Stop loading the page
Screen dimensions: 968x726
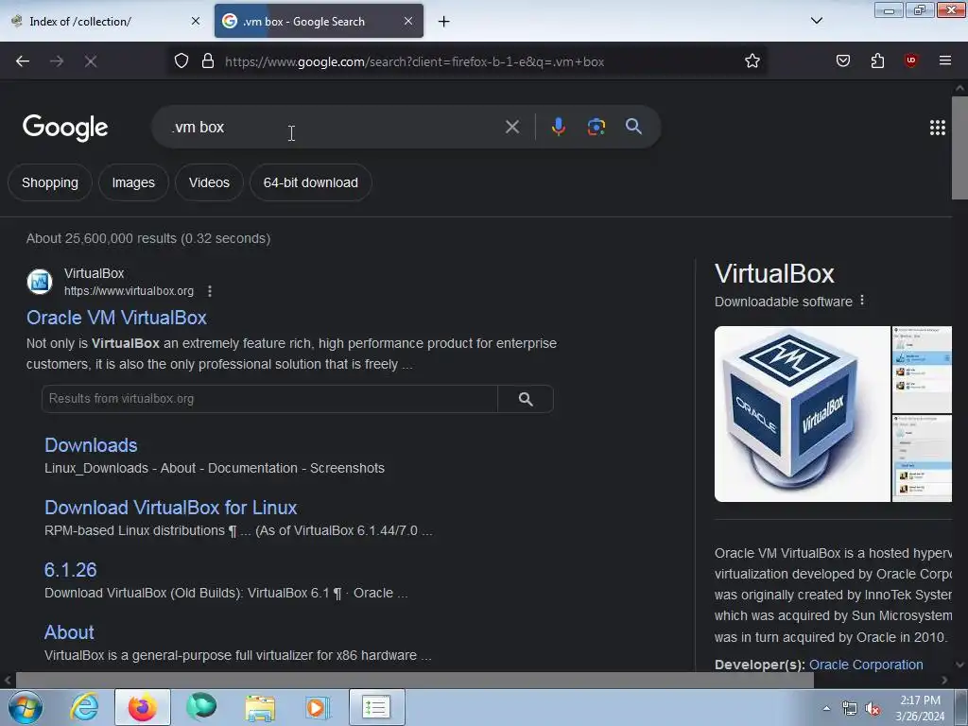91,61
